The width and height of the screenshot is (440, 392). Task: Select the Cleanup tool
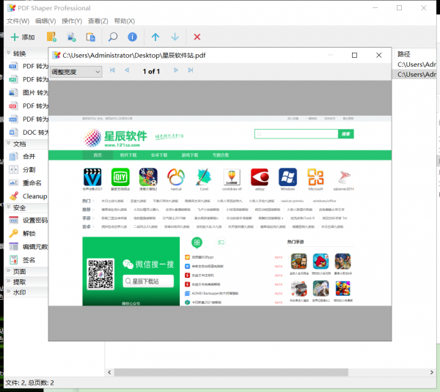28,196
